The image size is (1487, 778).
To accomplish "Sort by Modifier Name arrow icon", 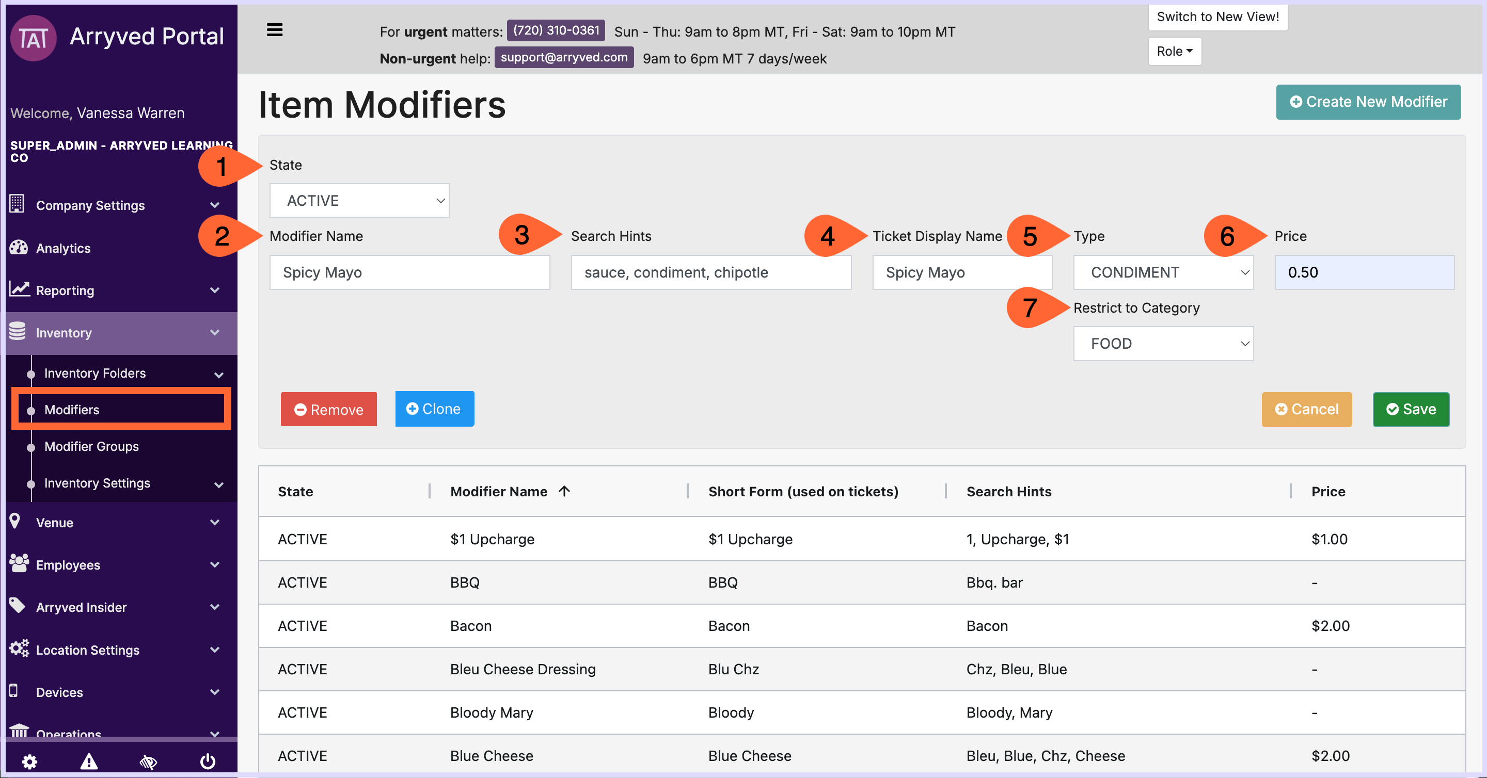I will click(x=564, y=491).
